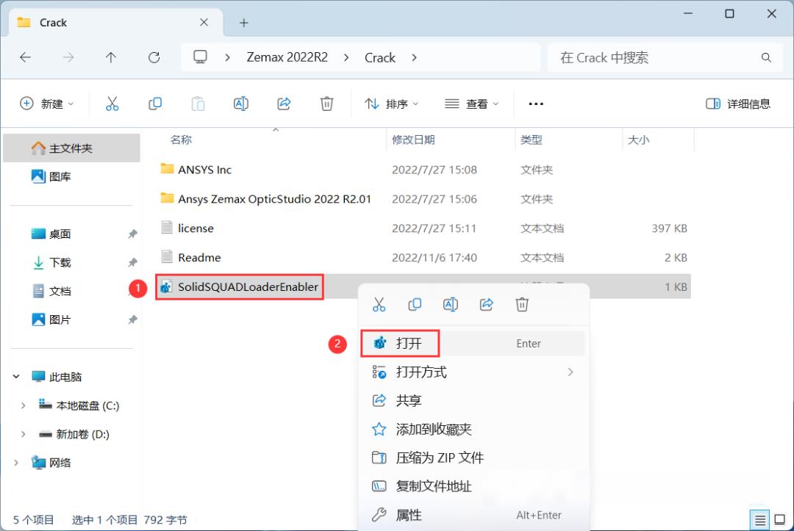
Task: Switch to details list view in the status bar
Action: (759, 520)
